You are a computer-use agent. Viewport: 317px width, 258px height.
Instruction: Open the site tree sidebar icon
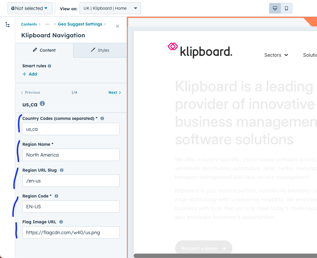click(7, 25)
